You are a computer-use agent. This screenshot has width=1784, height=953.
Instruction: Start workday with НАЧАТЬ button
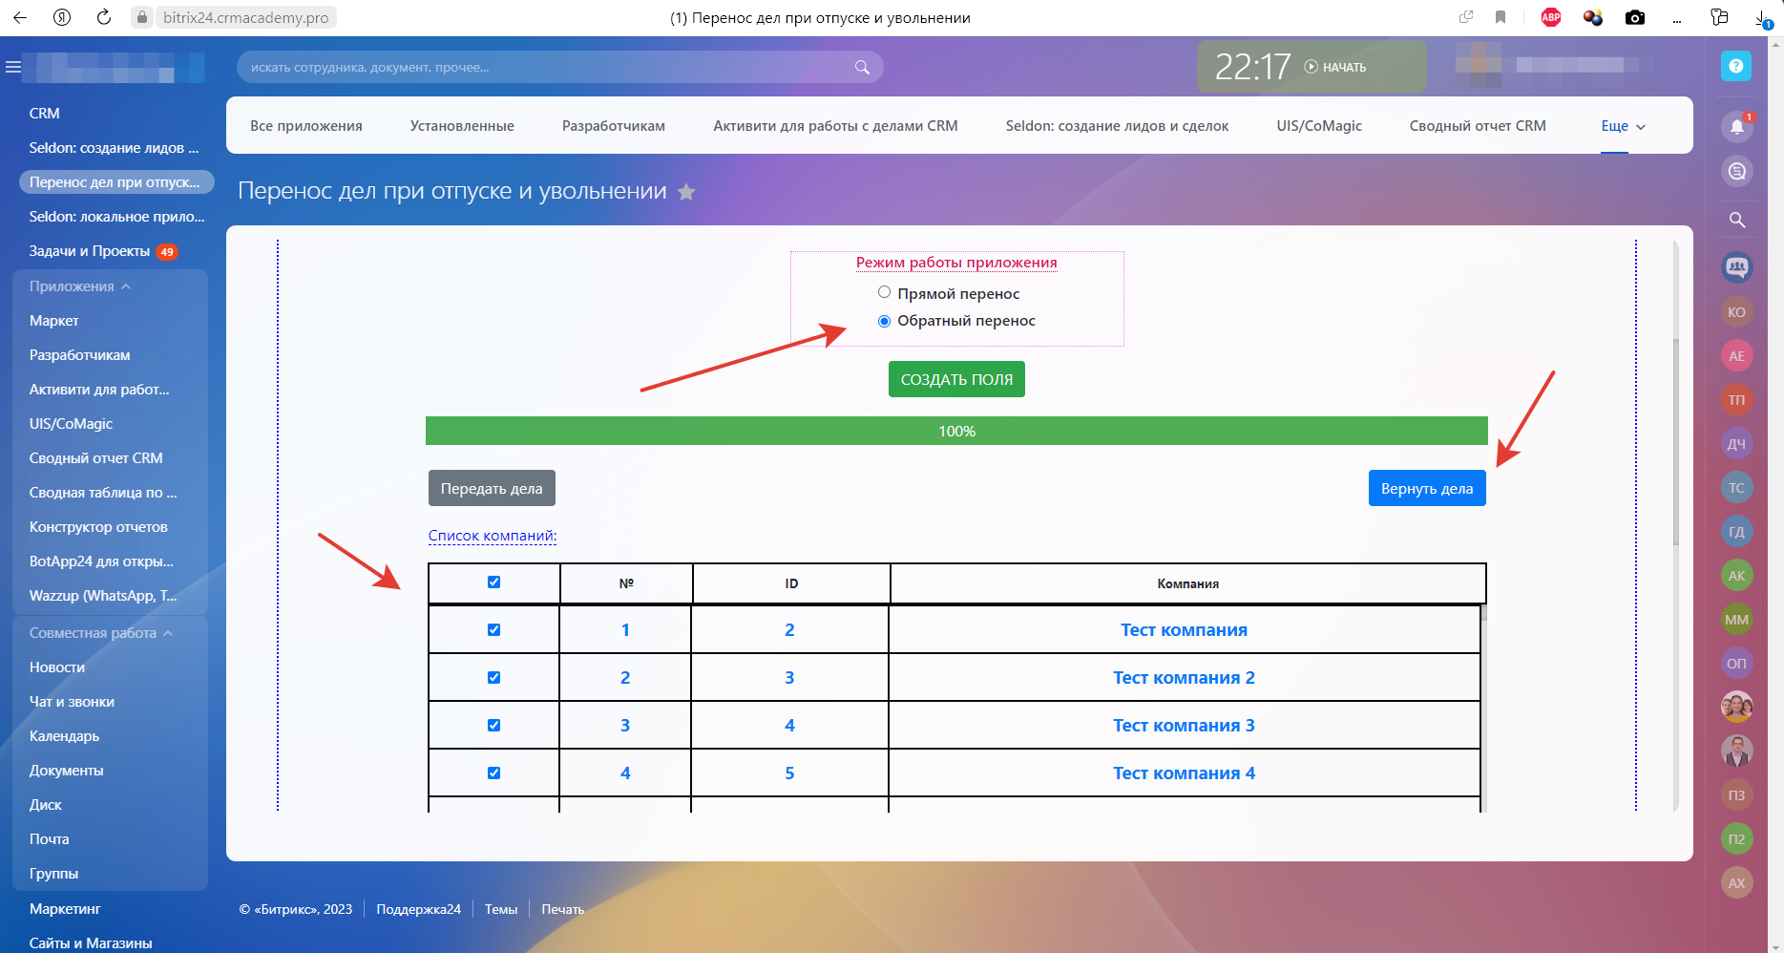tap(1335, 67)
